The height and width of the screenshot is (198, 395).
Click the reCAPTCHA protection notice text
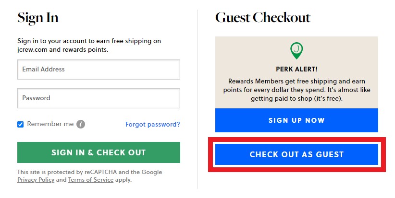89,172
